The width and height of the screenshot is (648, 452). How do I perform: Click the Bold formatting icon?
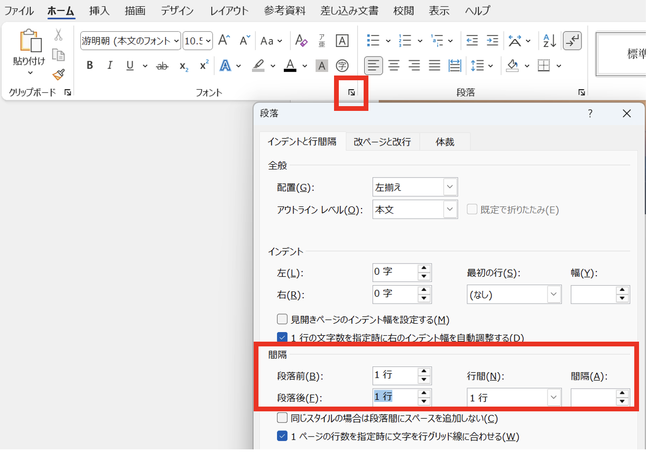90,65
